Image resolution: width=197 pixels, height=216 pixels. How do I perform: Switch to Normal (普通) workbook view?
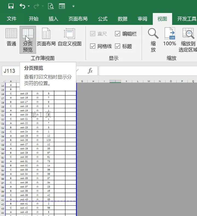point(11,37)
